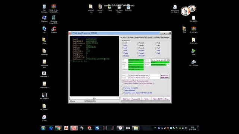Select the mini3 model radio button
This screenshot has width=239, height=134.
[124, 48]
